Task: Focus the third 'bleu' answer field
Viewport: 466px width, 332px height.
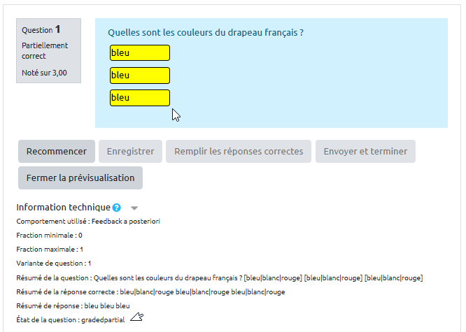Action: (x=139, y=98)
